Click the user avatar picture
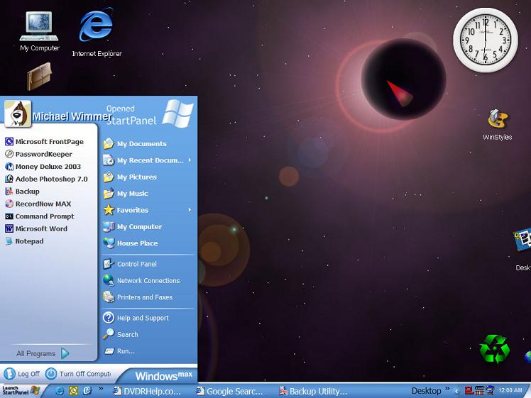The height and width of the screenshot is (398, 531). [x=18, y=114]
